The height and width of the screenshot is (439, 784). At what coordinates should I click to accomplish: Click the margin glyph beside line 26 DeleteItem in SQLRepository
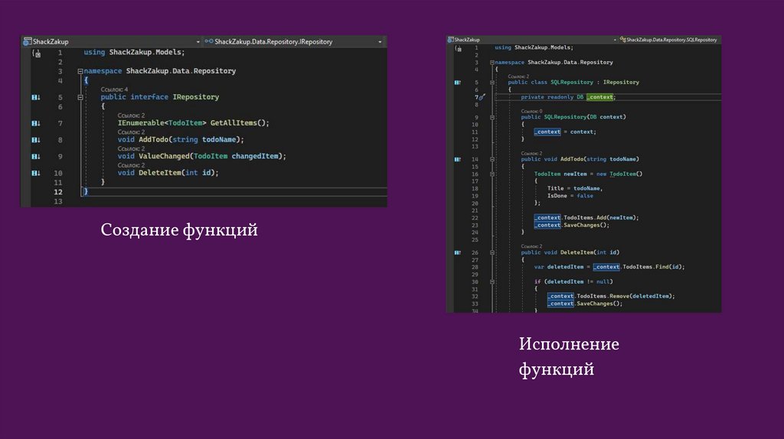[458, 252]
